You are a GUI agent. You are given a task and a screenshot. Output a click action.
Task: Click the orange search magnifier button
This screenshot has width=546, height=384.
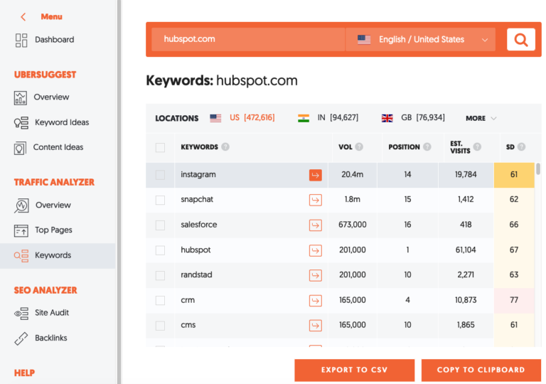click(x=521, y=39)
